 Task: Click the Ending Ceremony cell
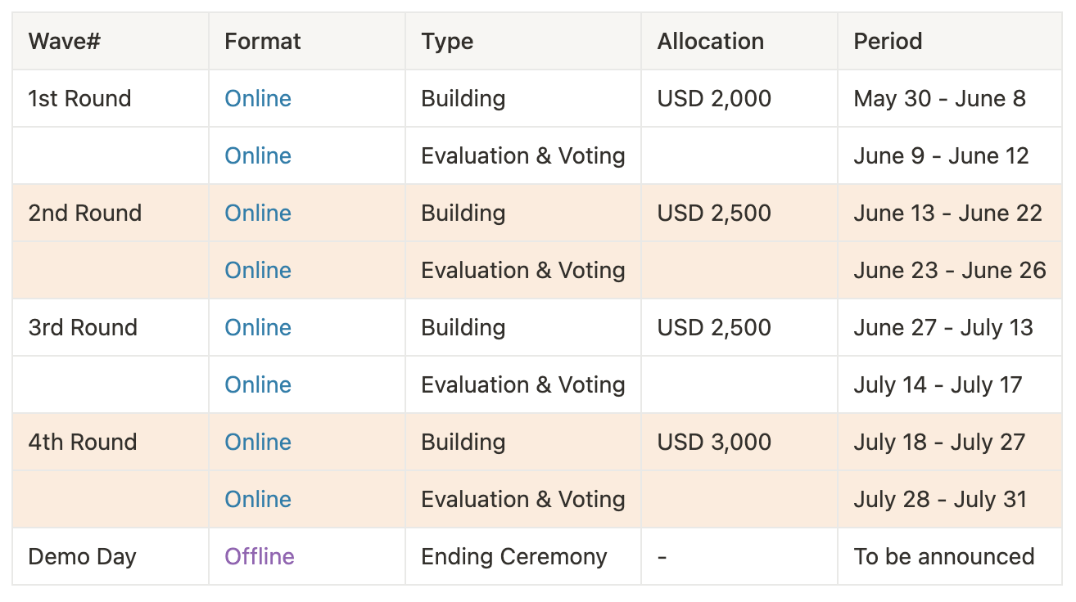click(513, 557)
